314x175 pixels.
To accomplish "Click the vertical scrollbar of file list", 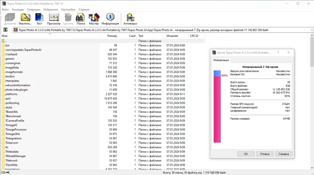I will tap(312, 102).
